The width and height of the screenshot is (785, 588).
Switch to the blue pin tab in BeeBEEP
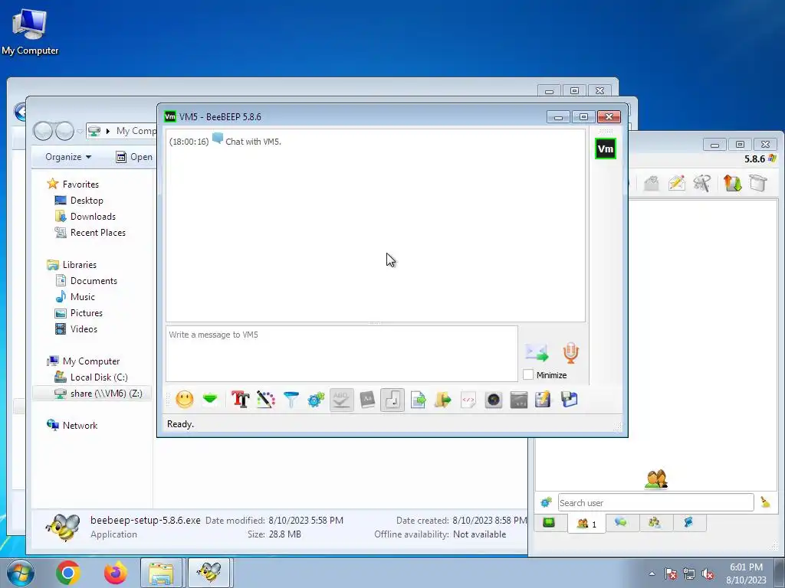click(688, 522)
